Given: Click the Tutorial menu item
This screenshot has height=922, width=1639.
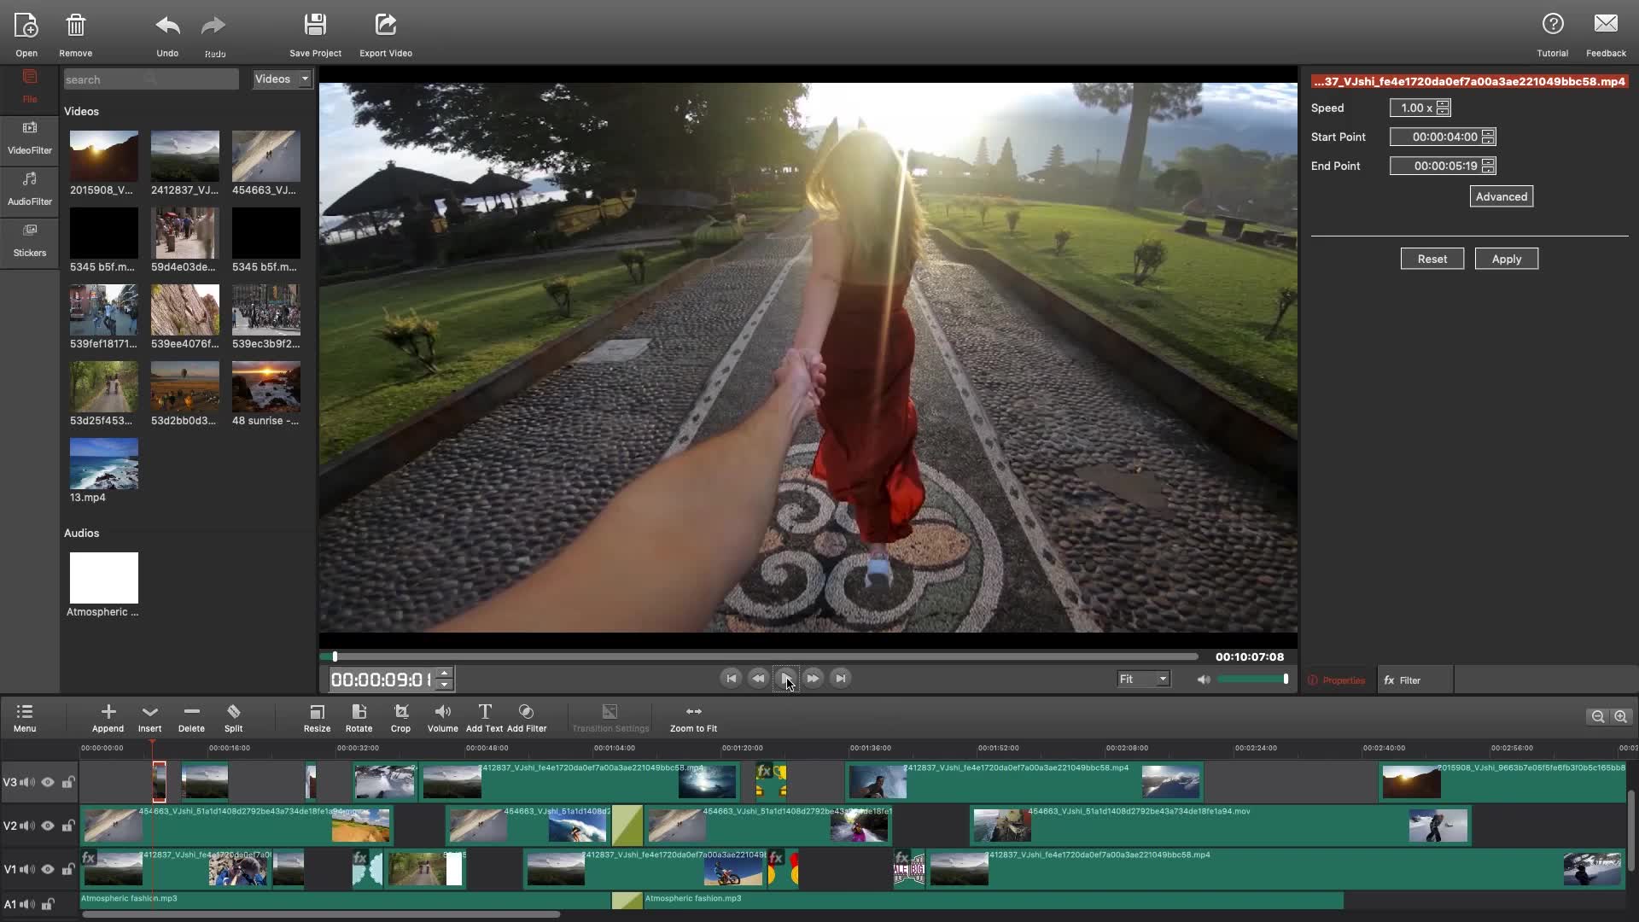Looking at the screenshot, I should pyautogui.click(x=1552, y=34).
